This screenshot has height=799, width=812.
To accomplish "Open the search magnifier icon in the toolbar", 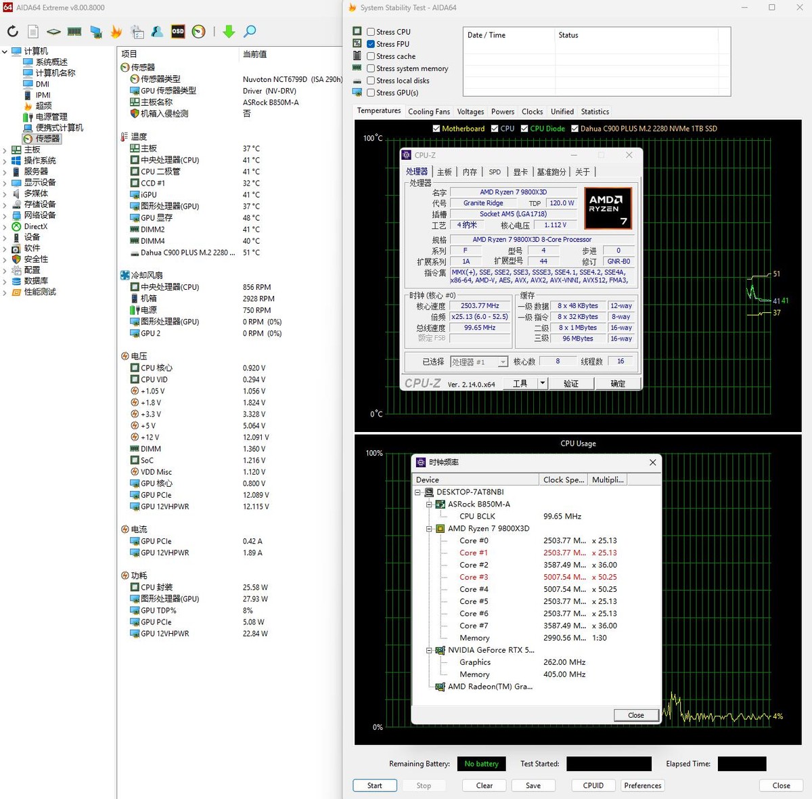I will (249, 31).
